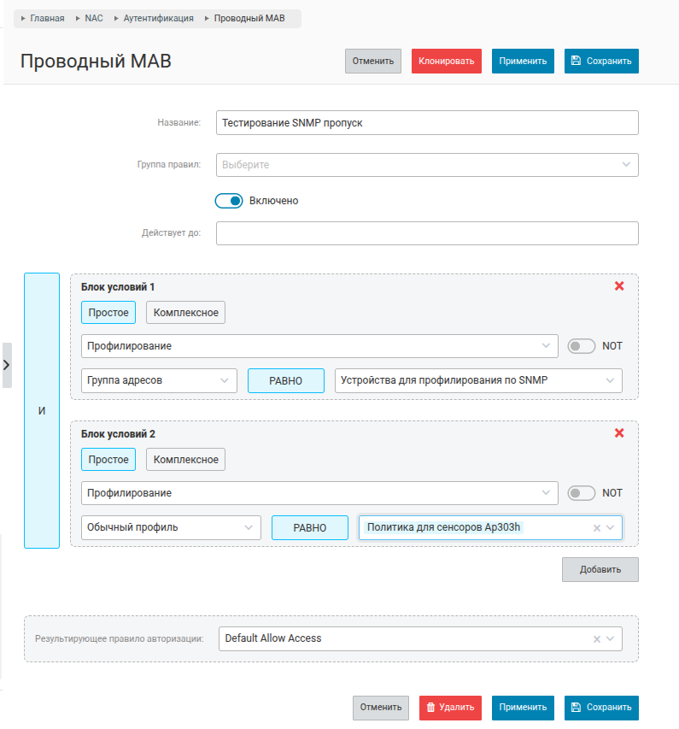Click the bottom Сохранить button

[x=601, y=707]
